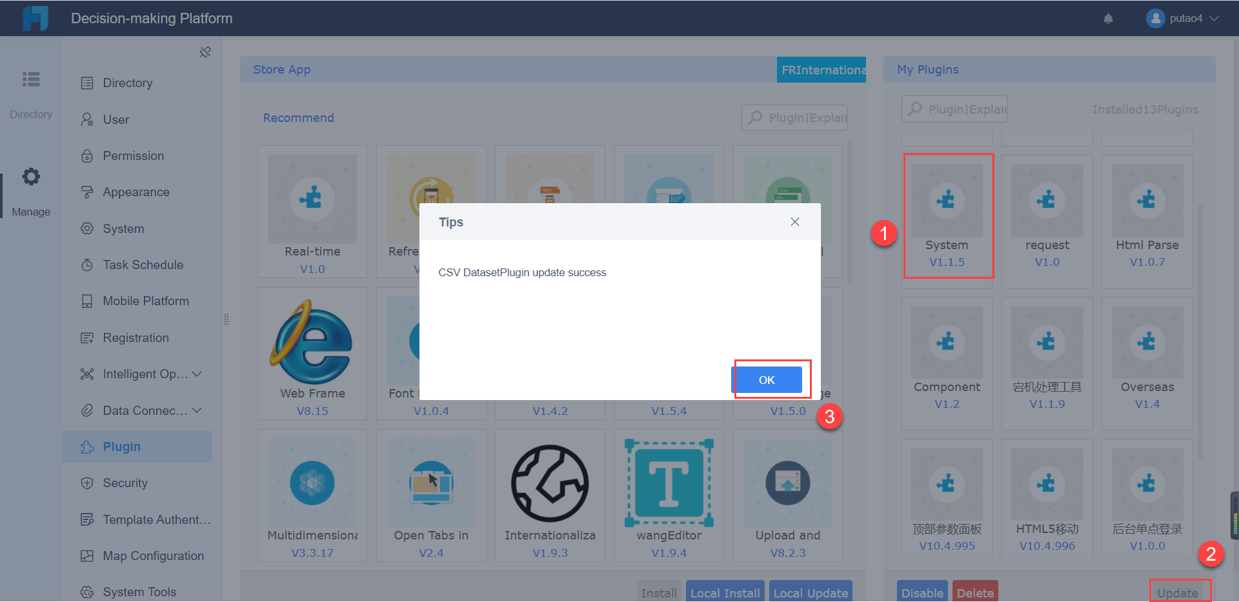Choose the Multidimensional plugin icon
The height and width of the screenshot is (602, 1239).
(x=312, y=483)
